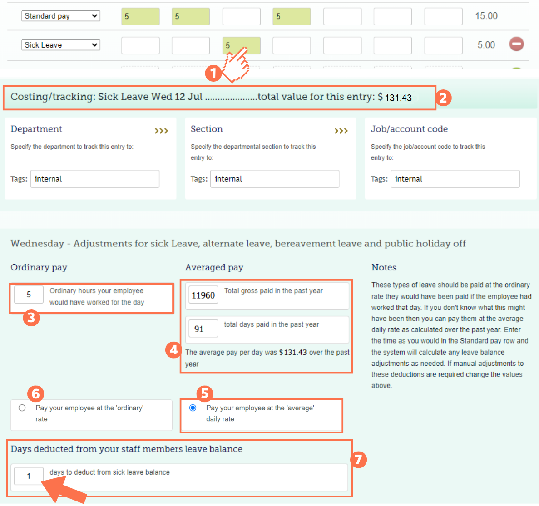Select pay at the 'ordinary' rate
539x506 pixels.
[22, 408]
